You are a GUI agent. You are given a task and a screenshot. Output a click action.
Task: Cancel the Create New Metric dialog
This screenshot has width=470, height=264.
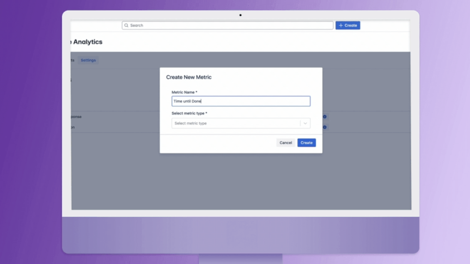pos(286,143)
